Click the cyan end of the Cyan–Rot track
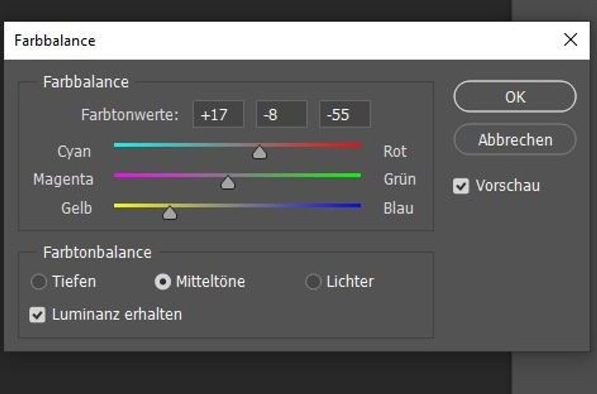The image size is (597, 394). (118, 145)
